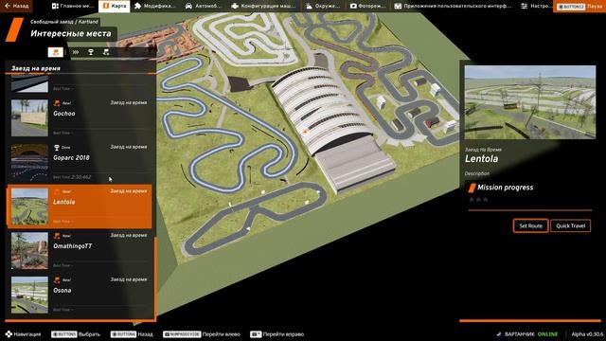Viewport: 606px width, 341px height.
Task: Click the puzzle piece icon for mods
Action: click(x=138, y=7)
